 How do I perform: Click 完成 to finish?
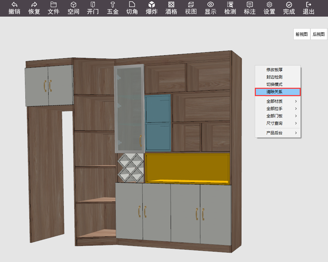tap(289, 8)
